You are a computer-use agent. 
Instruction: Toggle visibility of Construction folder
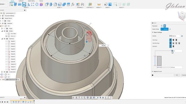coord(5,72)
